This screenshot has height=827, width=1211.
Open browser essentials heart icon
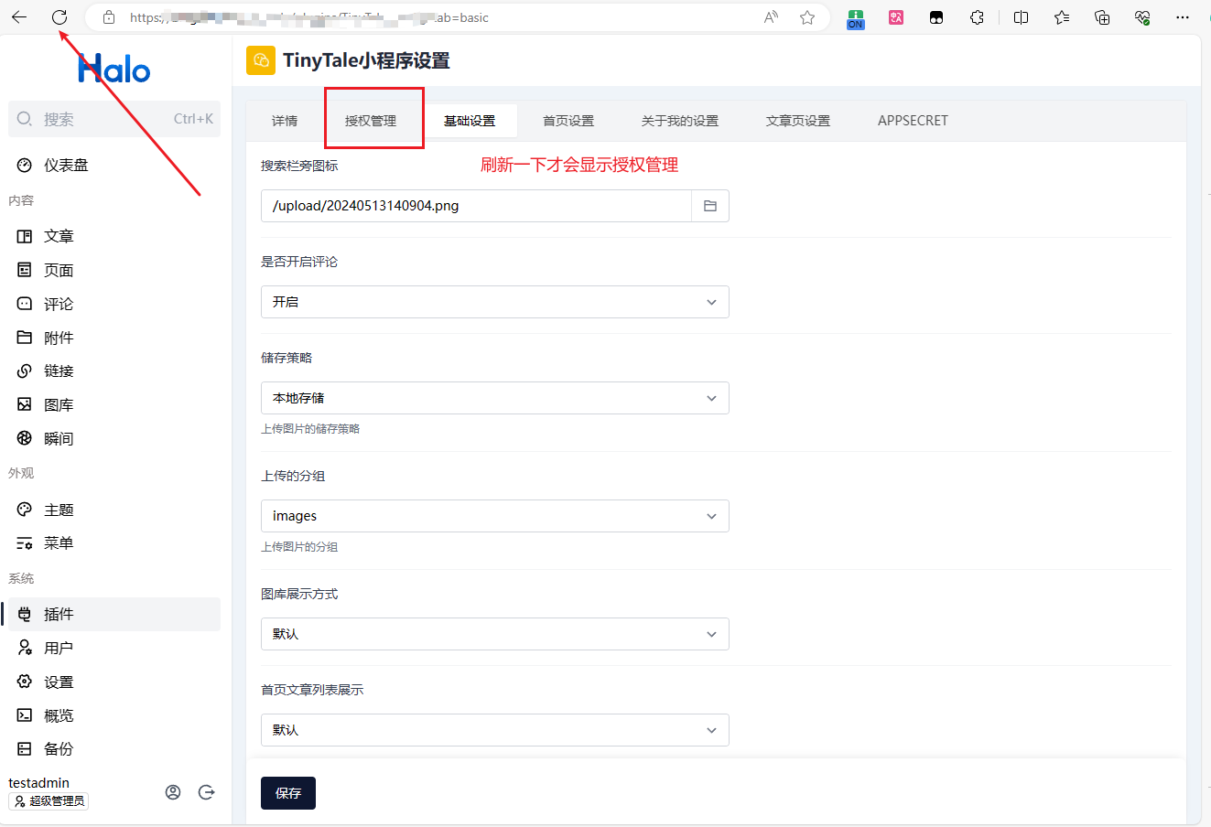click(1142, 17)
